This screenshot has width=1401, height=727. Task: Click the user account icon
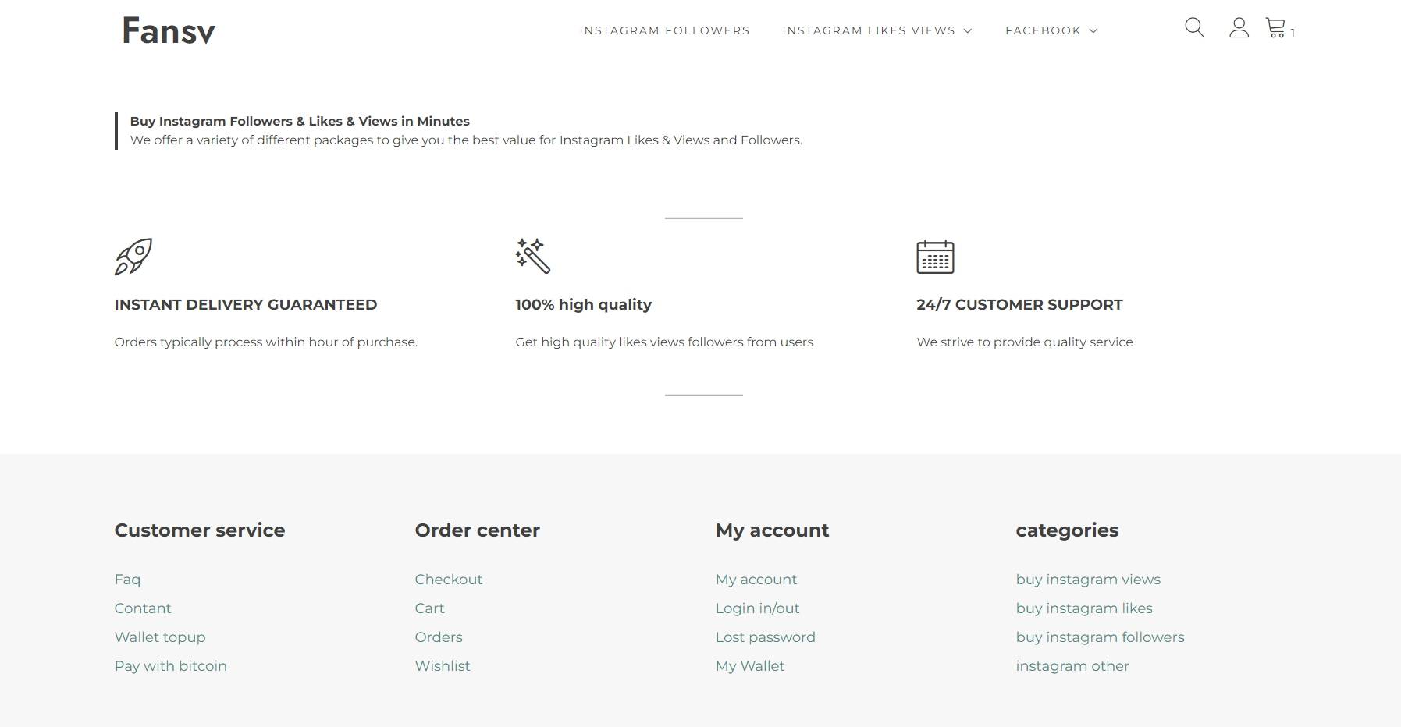point(1239,28)
